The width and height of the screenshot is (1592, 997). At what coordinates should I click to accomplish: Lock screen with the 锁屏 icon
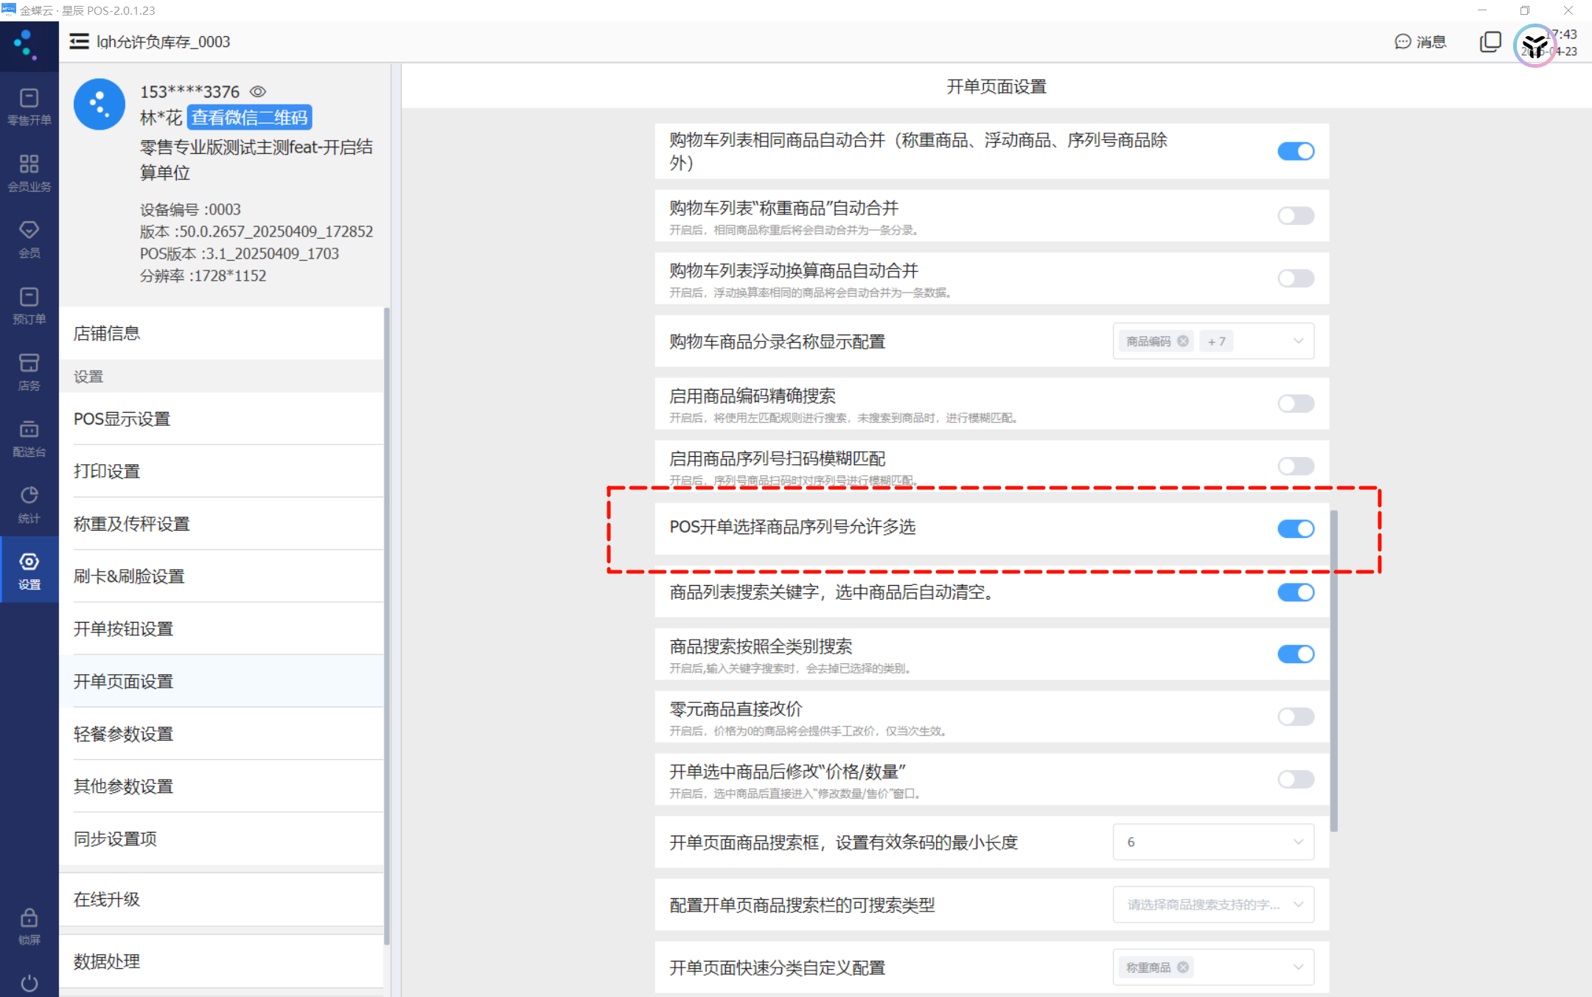29,926
